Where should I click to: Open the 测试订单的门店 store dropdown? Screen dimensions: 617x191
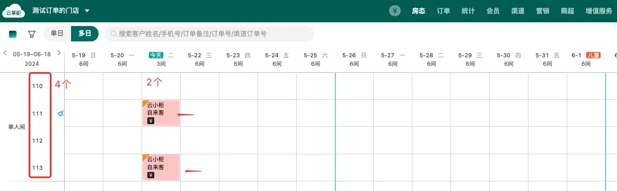click(x=61, y=11)
